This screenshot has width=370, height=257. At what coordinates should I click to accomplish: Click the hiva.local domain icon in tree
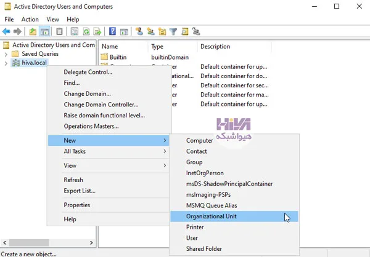pyautogui.click(x=16, y=63)
